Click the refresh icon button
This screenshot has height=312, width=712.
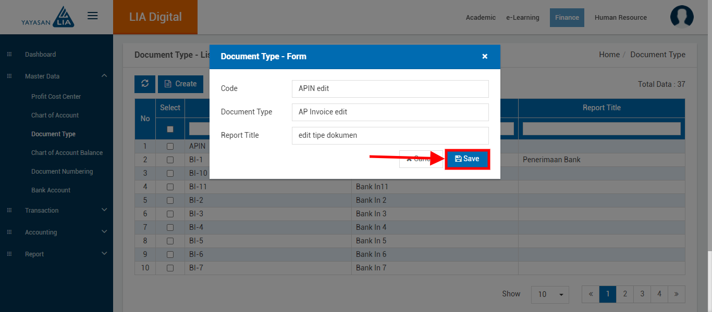click(145, 84)
